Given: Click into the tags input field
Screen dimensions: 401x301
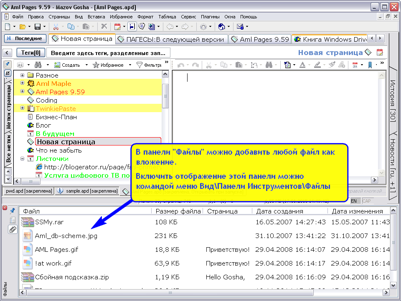Looking at the screenshot, I should (108, 53).
